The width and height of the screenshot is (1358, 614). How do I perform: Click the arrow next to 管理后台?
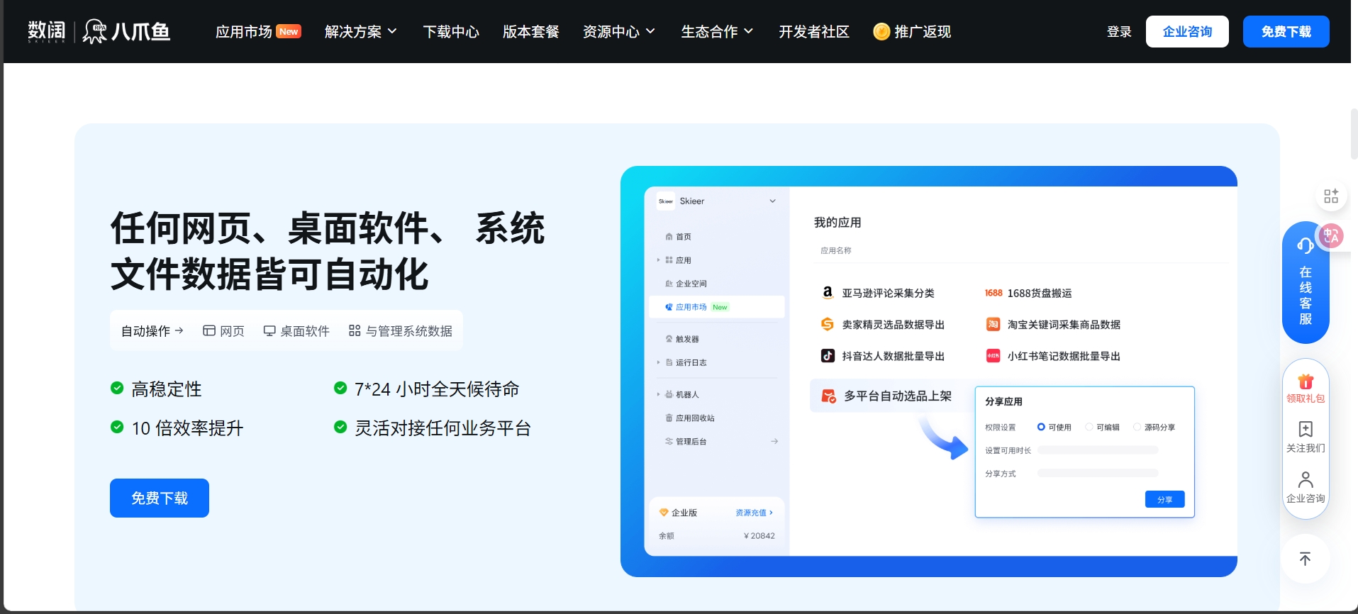click(x=774, y=441)
